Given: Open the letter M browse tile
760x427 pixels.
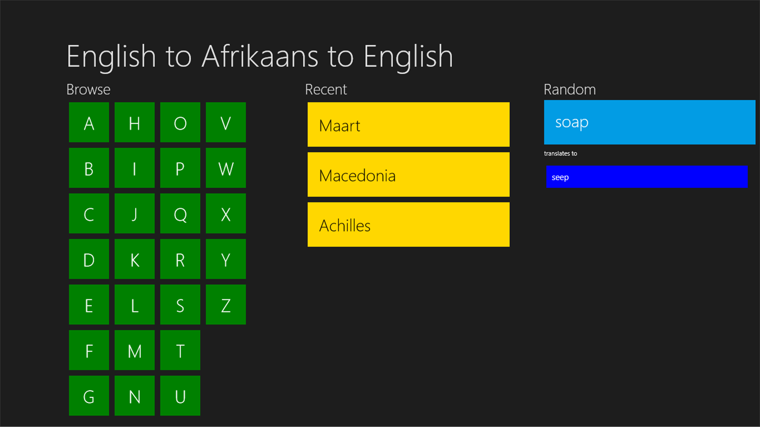Looking at the screenshot, I should coord(135,350).
